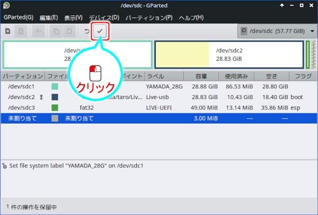Maximize the GParted window
This screenshot has width=318, height=215.
click(302, 5)
